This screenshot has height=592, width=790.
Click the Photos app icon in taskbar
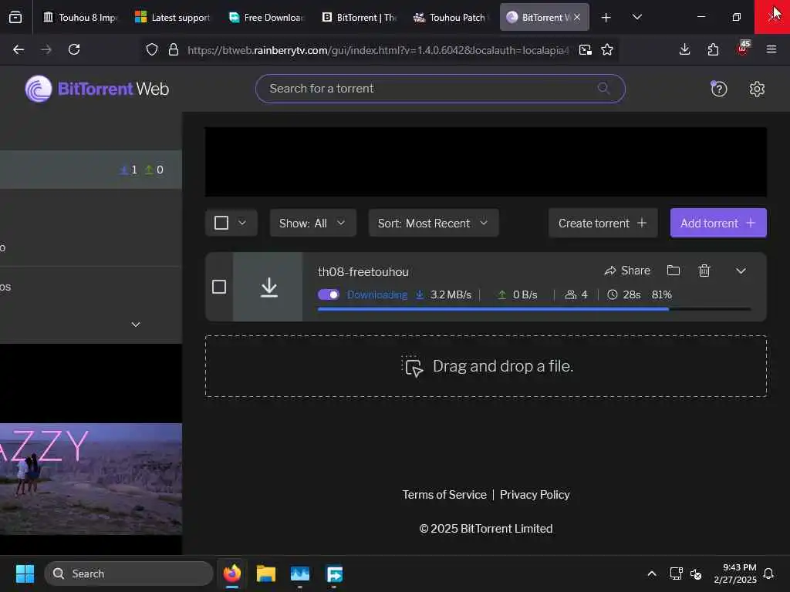click(x=300, y=573)
